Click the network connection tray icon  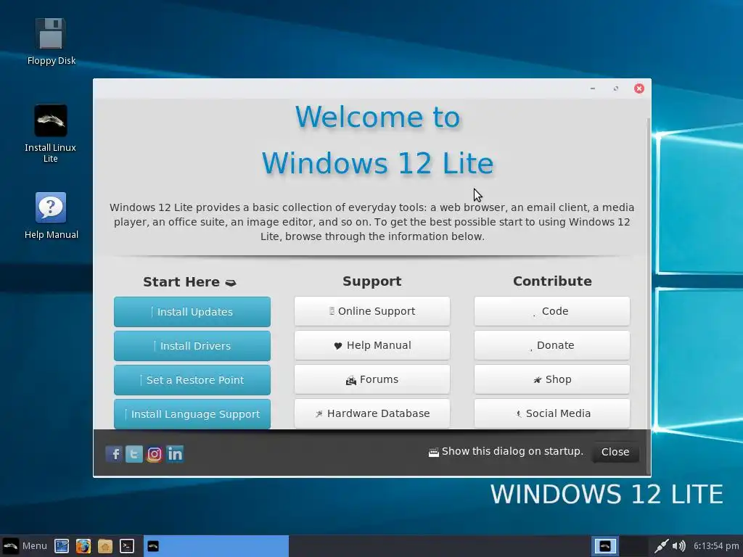pyautogui.click(x=661, y=546)
